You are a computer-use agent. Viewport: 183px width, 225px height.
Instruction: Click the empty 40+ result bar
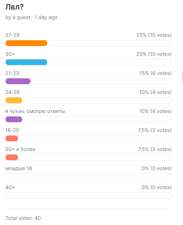coord(89,195)
